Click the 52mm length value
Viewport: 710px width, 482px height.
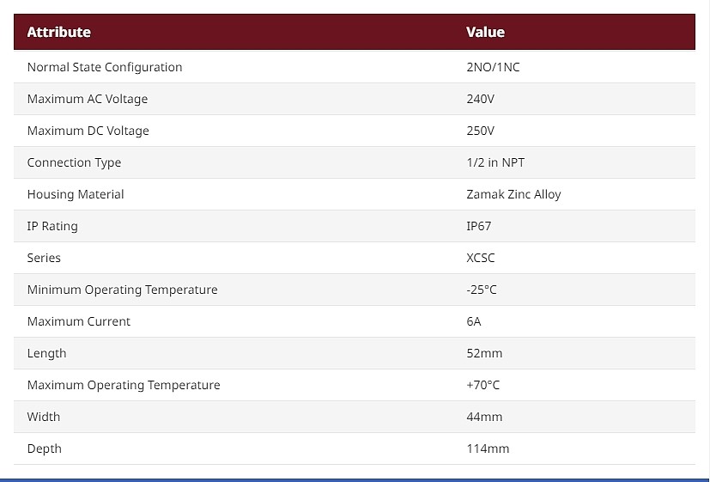click(x=484, y=353)
